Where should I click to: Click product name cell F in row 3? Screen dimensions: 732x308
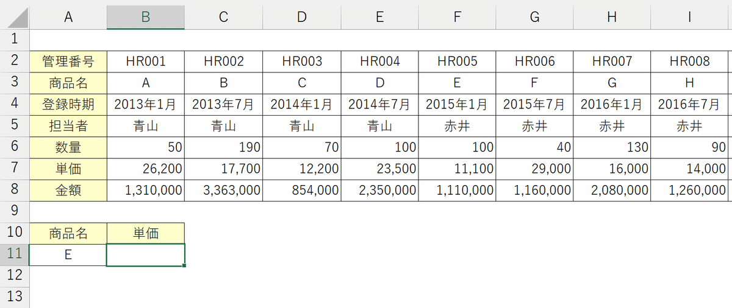(x=534, y=83)
